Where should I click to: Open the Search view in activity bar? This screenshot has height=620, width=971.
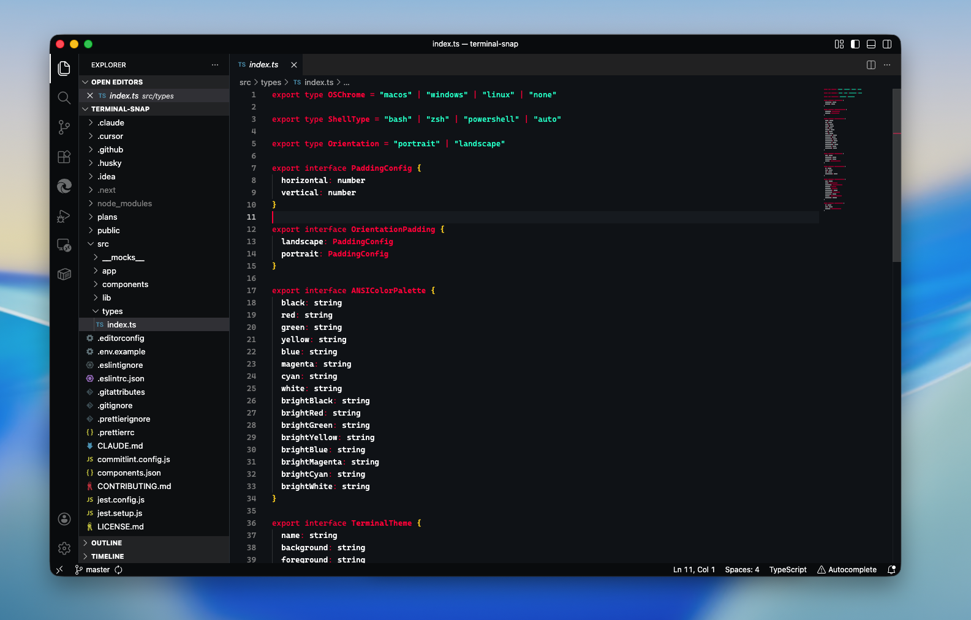[x=64, y=98]
